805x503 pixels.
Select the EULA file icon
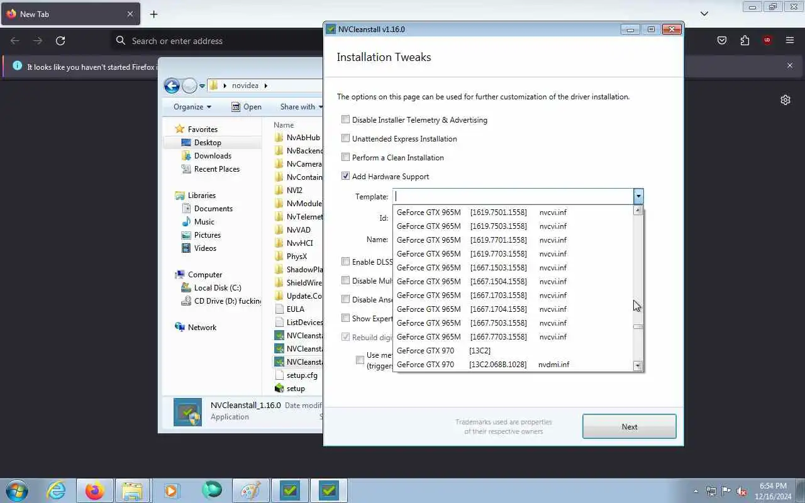[280, 309]
